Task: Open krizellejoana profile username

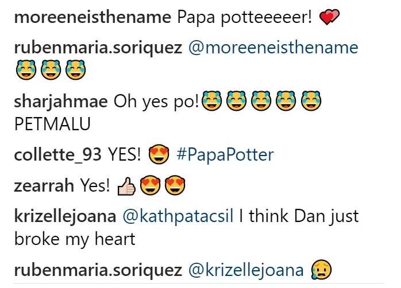Action: (x=65, y=217)
